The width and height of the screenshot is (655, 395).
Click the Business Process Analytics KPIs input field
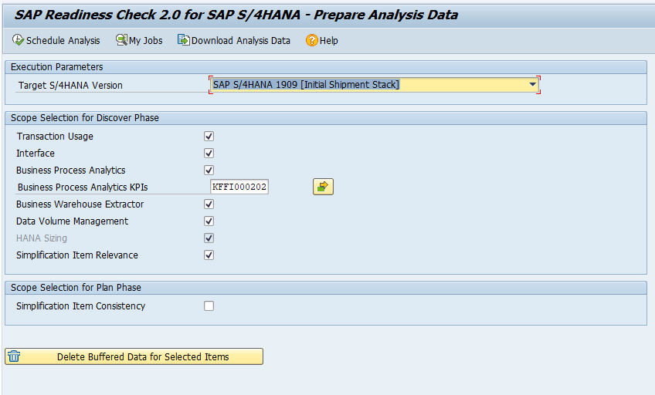point(239,187)
